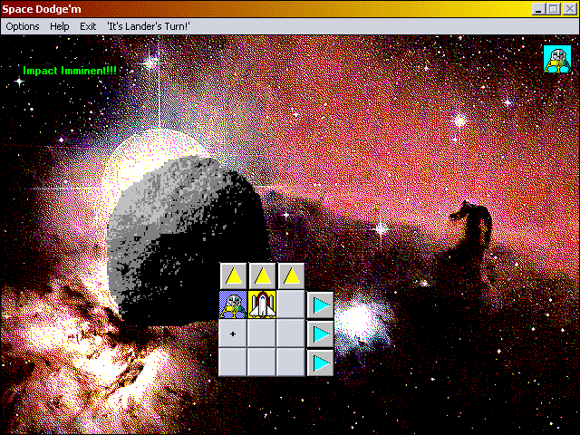Click the Exit menu item
The height and width of the screenshot is (435, 580).
tap(88, 26)
